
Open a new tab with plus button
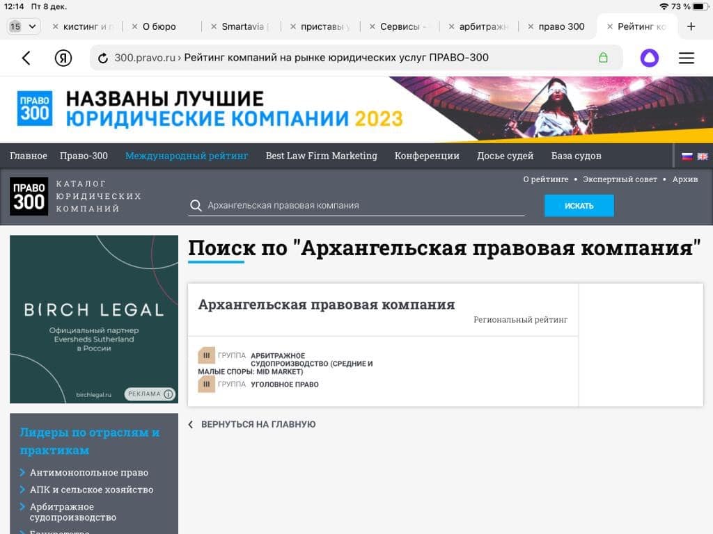691,26
